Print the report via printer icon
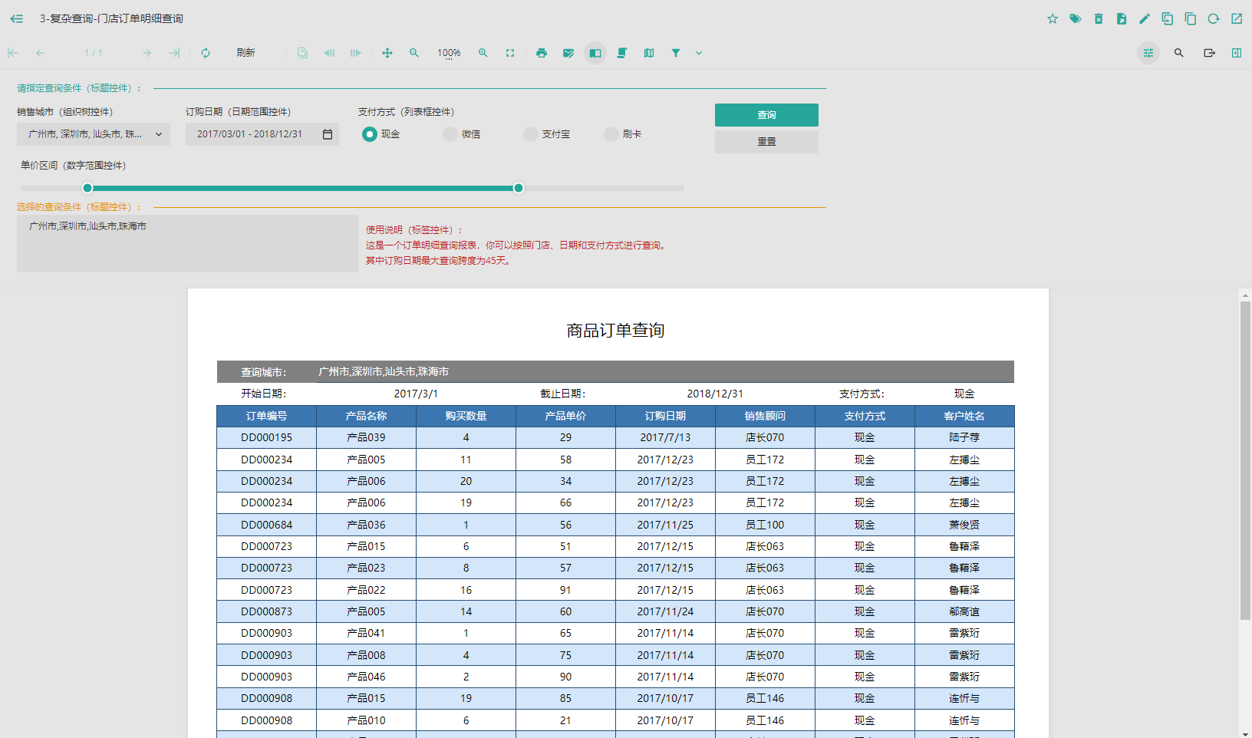 pyautogui.click(x=542, y=53)
